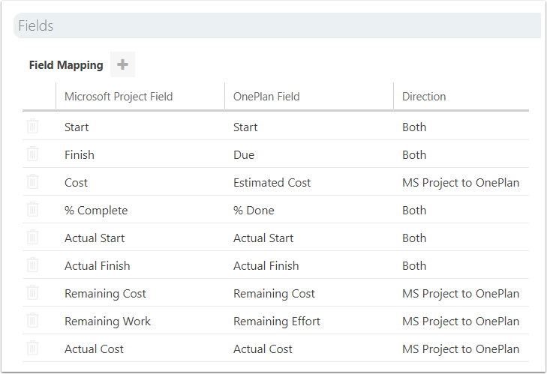Select Microsoft Project field 'Finish'

80,154
